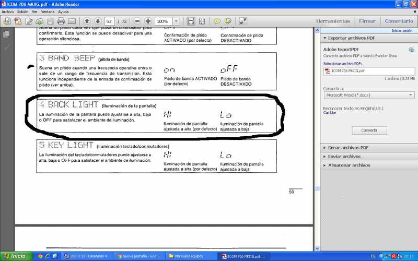The width and height of the screenshot is (418, 261).
Task: Click the page number input field
Action: tap(109, 21)
